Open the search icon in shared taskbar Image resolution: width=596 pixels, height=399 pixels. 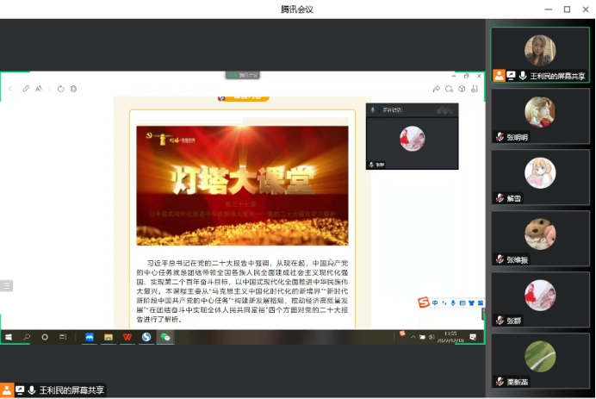click(x=27, y=337)
